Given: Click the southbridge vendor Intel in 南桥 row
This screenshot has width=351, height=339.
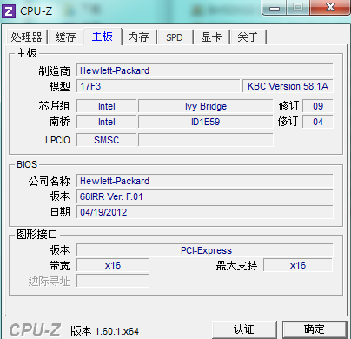Looking at the screenshot, I should 106,122.
